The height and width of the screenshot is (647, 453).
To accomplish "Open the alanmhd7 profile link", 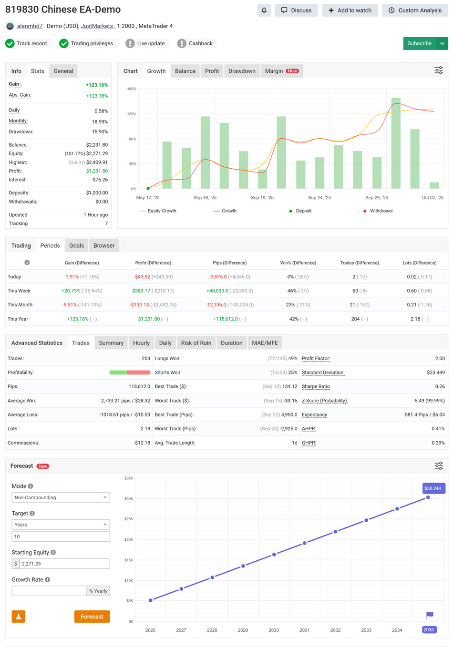I will pyautogui.click(x=30, y=26).
